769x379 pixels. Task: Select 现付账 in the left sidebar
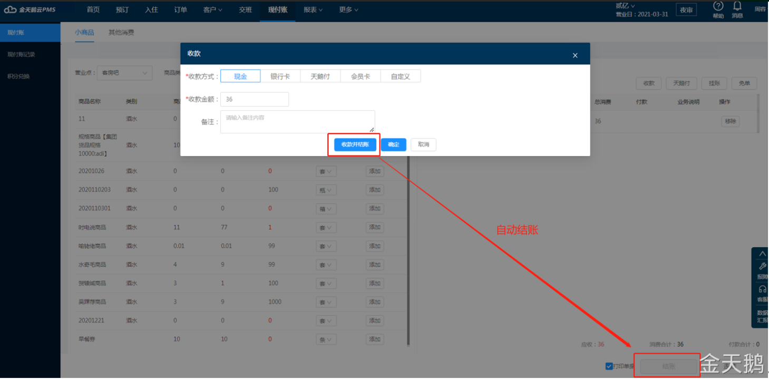[30, 33]
